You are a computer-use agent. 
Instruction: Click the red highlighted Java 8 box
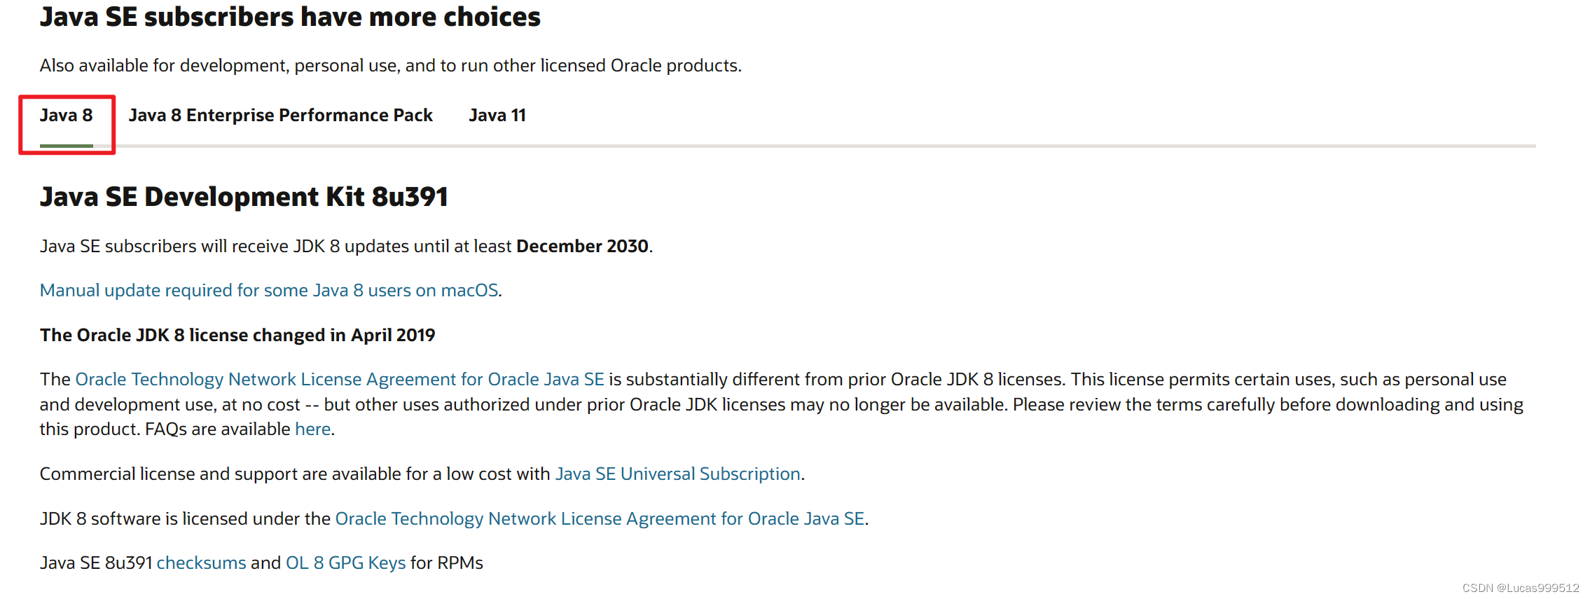(67, 124)
